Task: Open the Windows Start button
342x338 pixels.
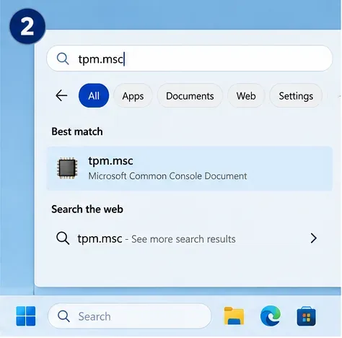Action: pos(26,316)
